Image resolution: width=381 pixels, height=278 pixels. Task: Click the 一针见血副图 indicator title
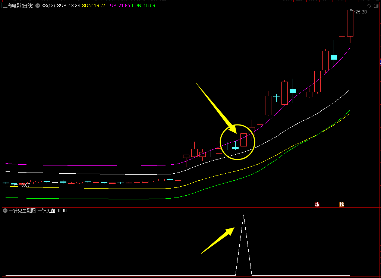pos(22,211)
